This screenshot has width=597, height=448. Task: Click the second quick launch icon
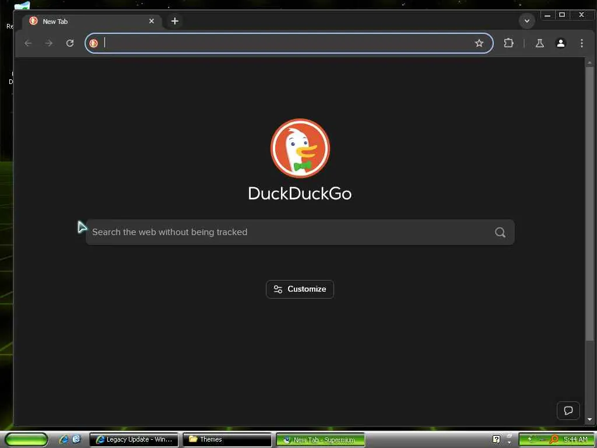[76, 439]
